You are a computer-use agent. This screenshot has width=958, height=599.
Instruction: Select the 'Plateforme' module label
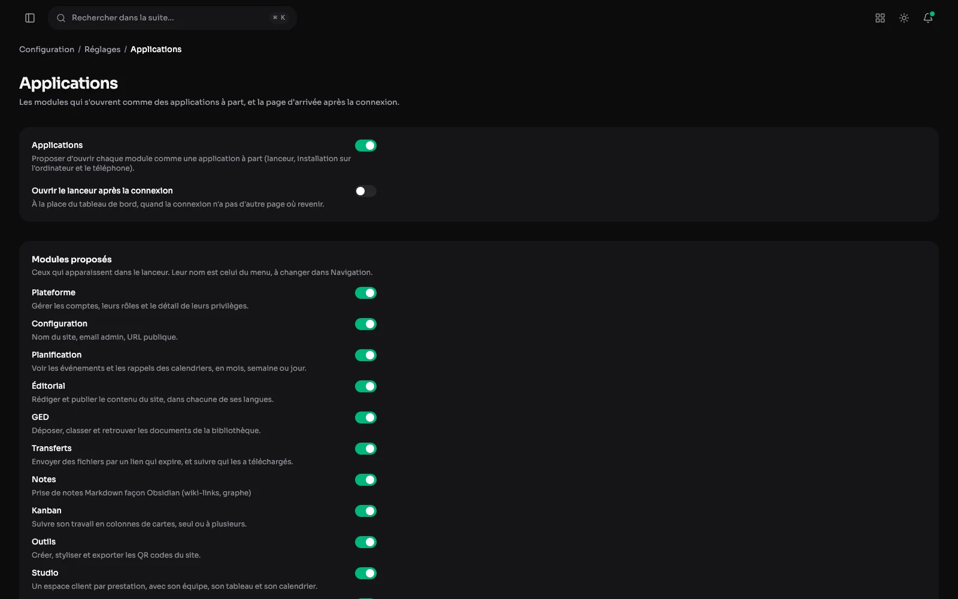pos(53,292)
